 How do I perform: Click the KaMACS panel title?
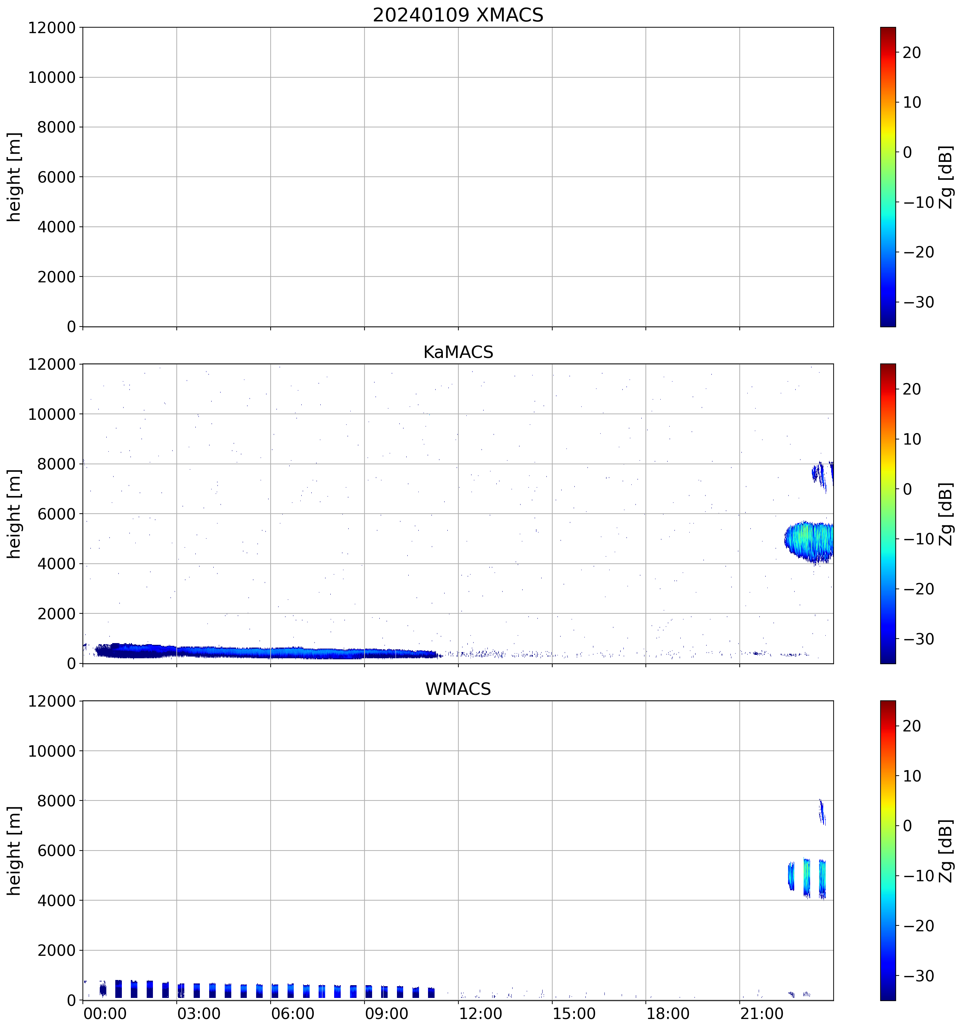(x=457, y=352)
